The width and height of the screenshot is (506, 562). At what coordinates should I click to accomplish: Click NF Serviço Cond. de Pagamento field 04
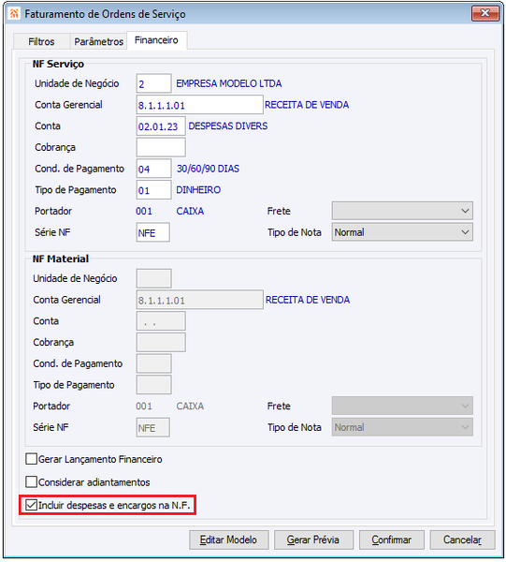pos(154,169)
